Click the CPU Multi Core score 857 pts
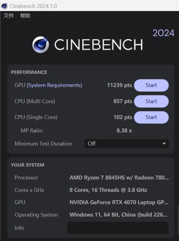179x241 pixels. 123,101
